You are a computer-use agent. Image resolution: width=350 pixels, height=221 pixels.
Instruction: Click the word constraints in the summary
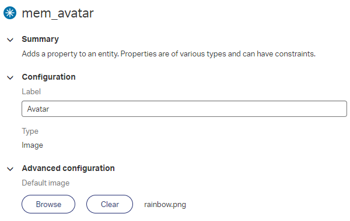[295, 54]
